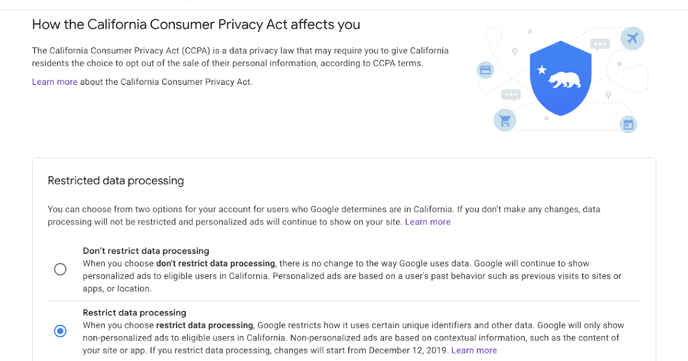The image size is (688, 361).
Task: Open Learn more about the California Consumer Privacy Act
Action: click(54, 82)
